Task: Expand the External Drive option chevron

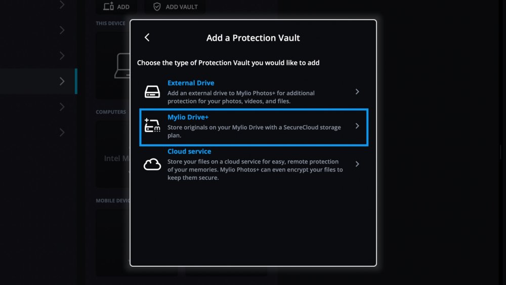Action: tap(357, 92)
